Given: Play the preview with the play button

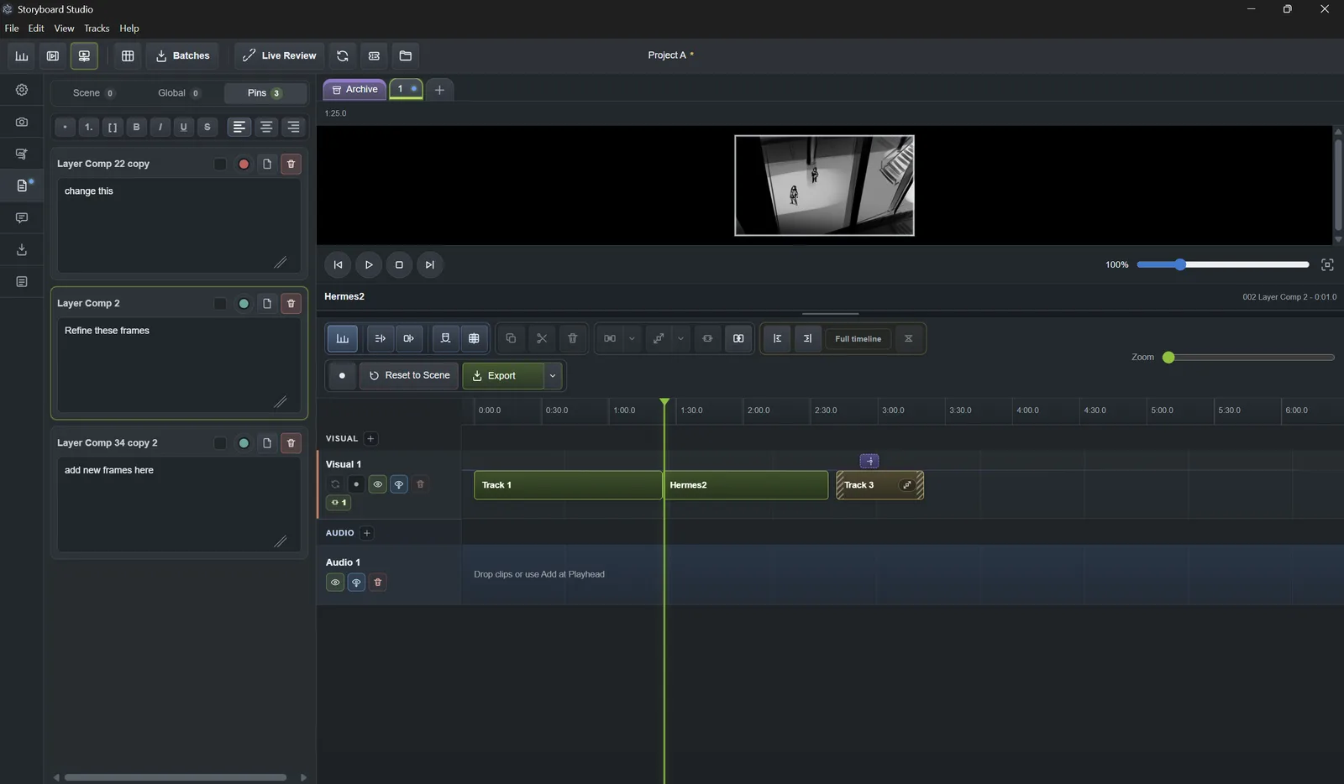Looking at the screenshot, I should 369,264.
